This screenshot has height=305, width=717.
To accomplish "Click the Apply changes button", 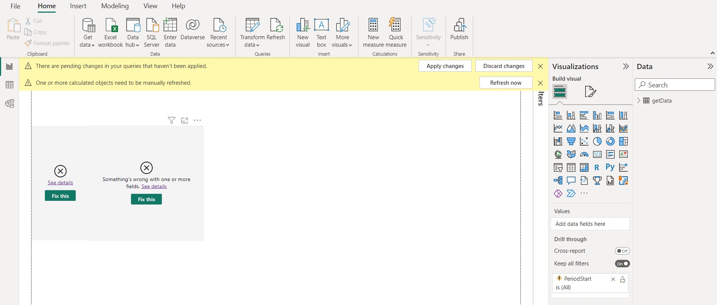I will click(x=445, y=66).
